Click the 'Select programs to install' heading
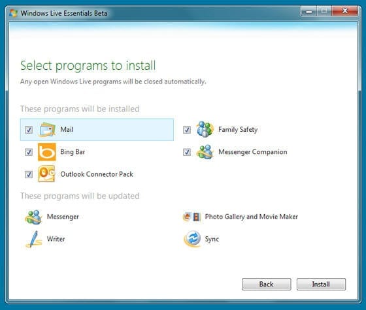This screenshot has height=310, width=366. [88, 65]
